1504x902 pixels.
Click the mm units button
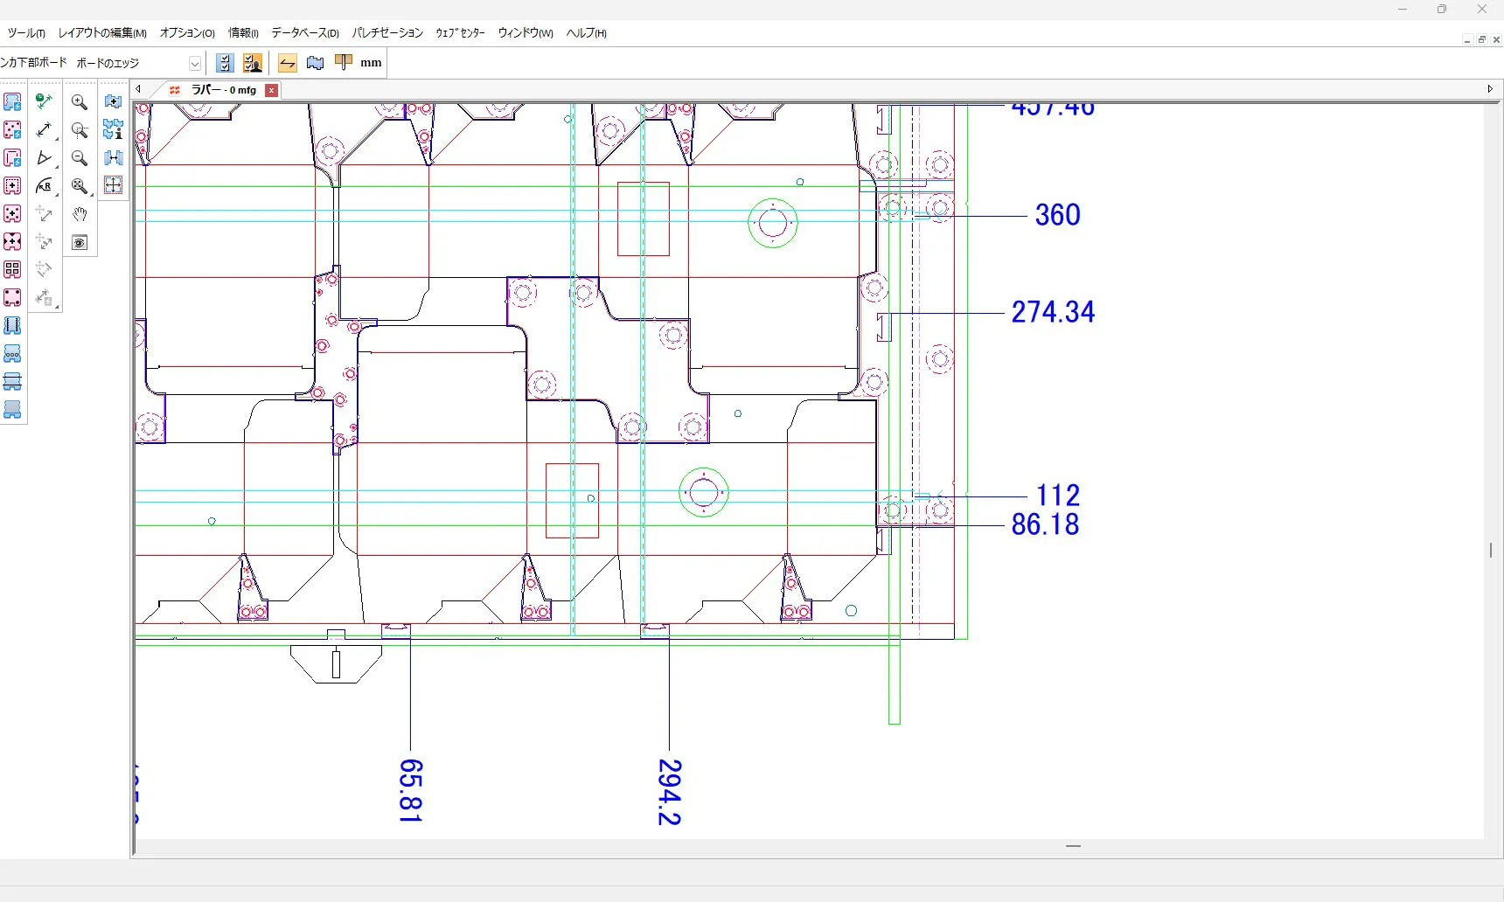(x=371, y=63)
